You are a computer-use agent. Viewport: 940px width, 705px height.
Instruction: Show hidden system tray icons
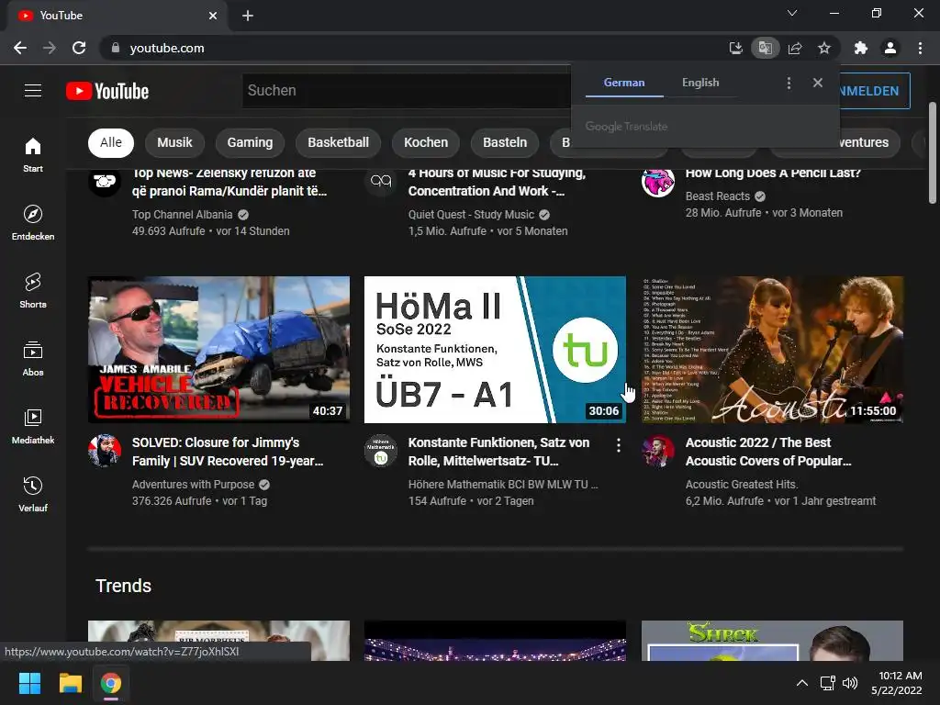pos(802,683)
